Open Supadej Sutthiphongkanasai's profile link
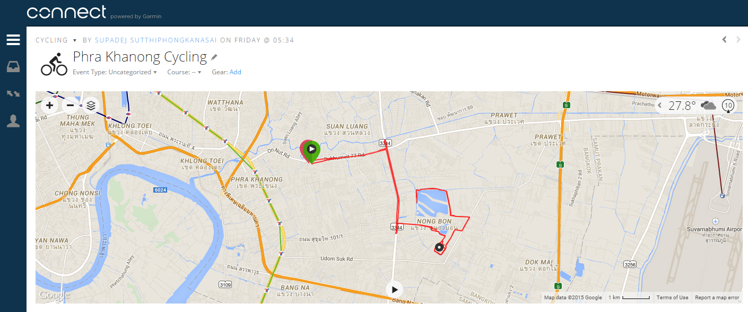The width and height of the screenshot is (748, 312). coord(156,40)
